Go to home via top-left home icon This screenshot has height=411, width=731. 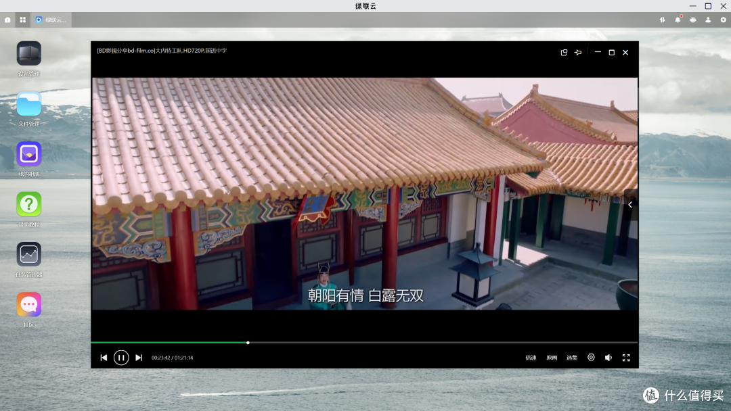click(x=7, y=20)
